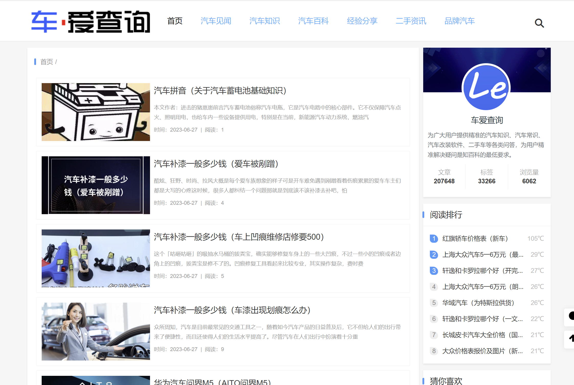Click the excerpt starting 众所周知，汽车是目前

coord(277,332)
